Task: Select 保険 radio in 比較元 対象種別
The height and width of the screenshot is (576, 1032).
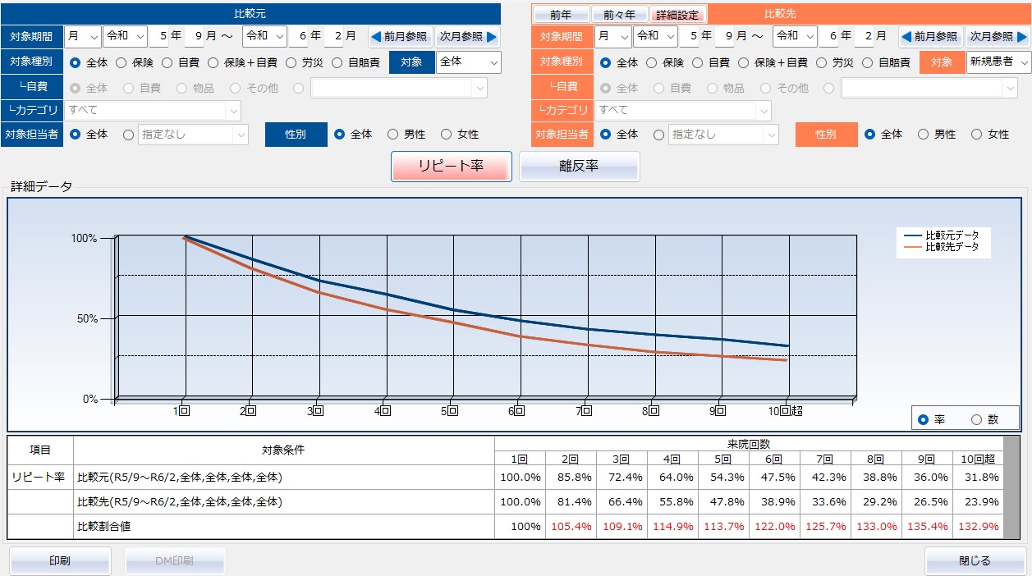Action: point(122,62)
